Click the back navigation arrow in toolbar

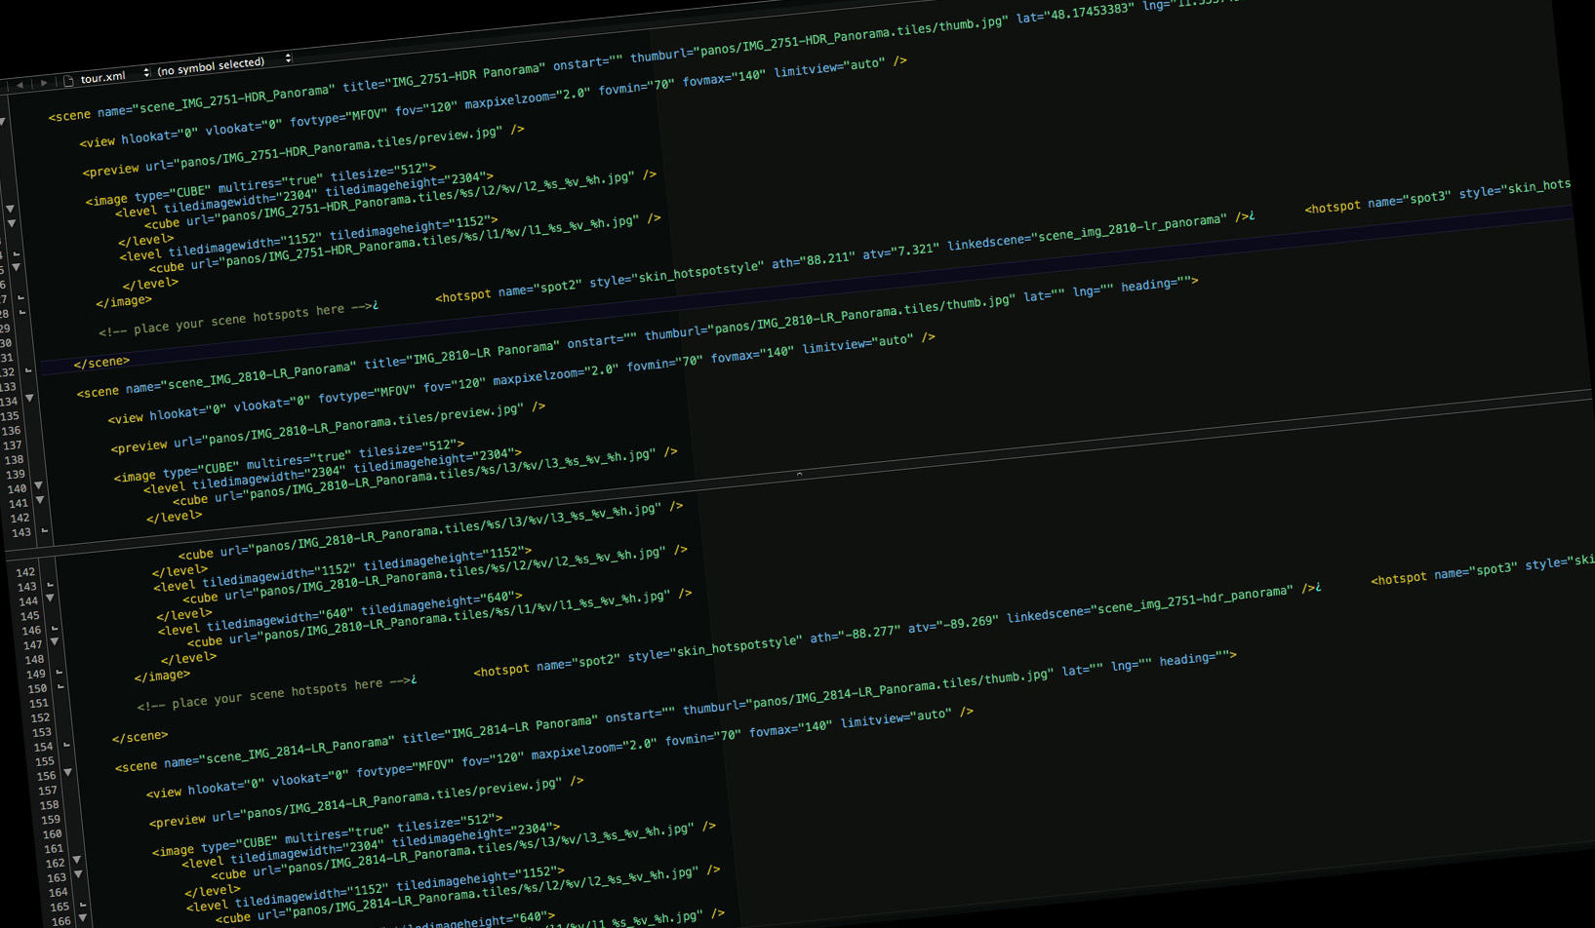tap(20, 85)
